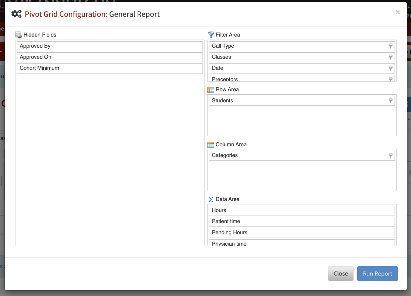This screenshot has height=296, width=411.
Task: Select the Approved By hidden field
Action: [110, 46]
